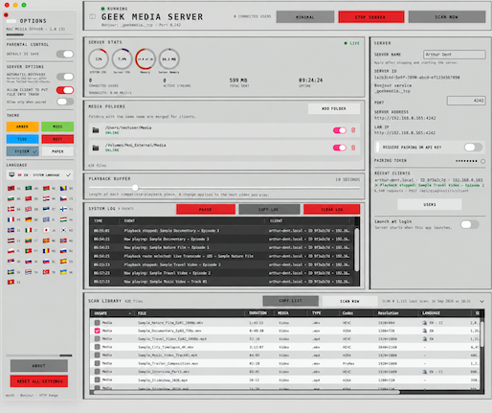Pause the system log
The image size is (492, 413).
(x=206, y=210)
